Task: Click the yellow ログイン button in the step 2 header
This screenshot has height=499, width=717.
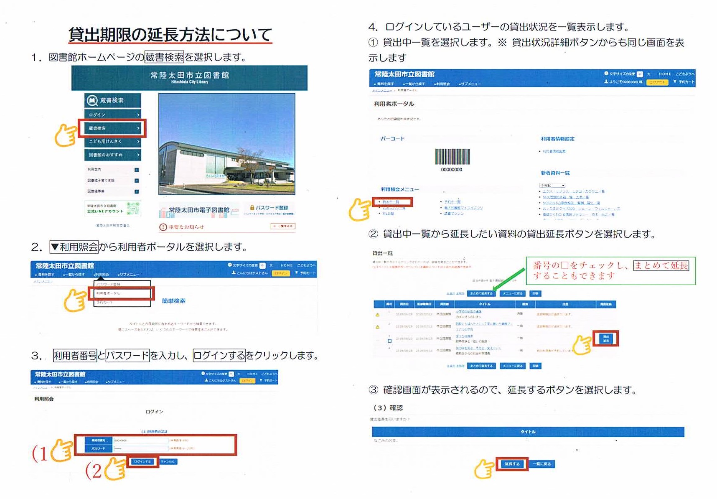Action: click(281, 273)
